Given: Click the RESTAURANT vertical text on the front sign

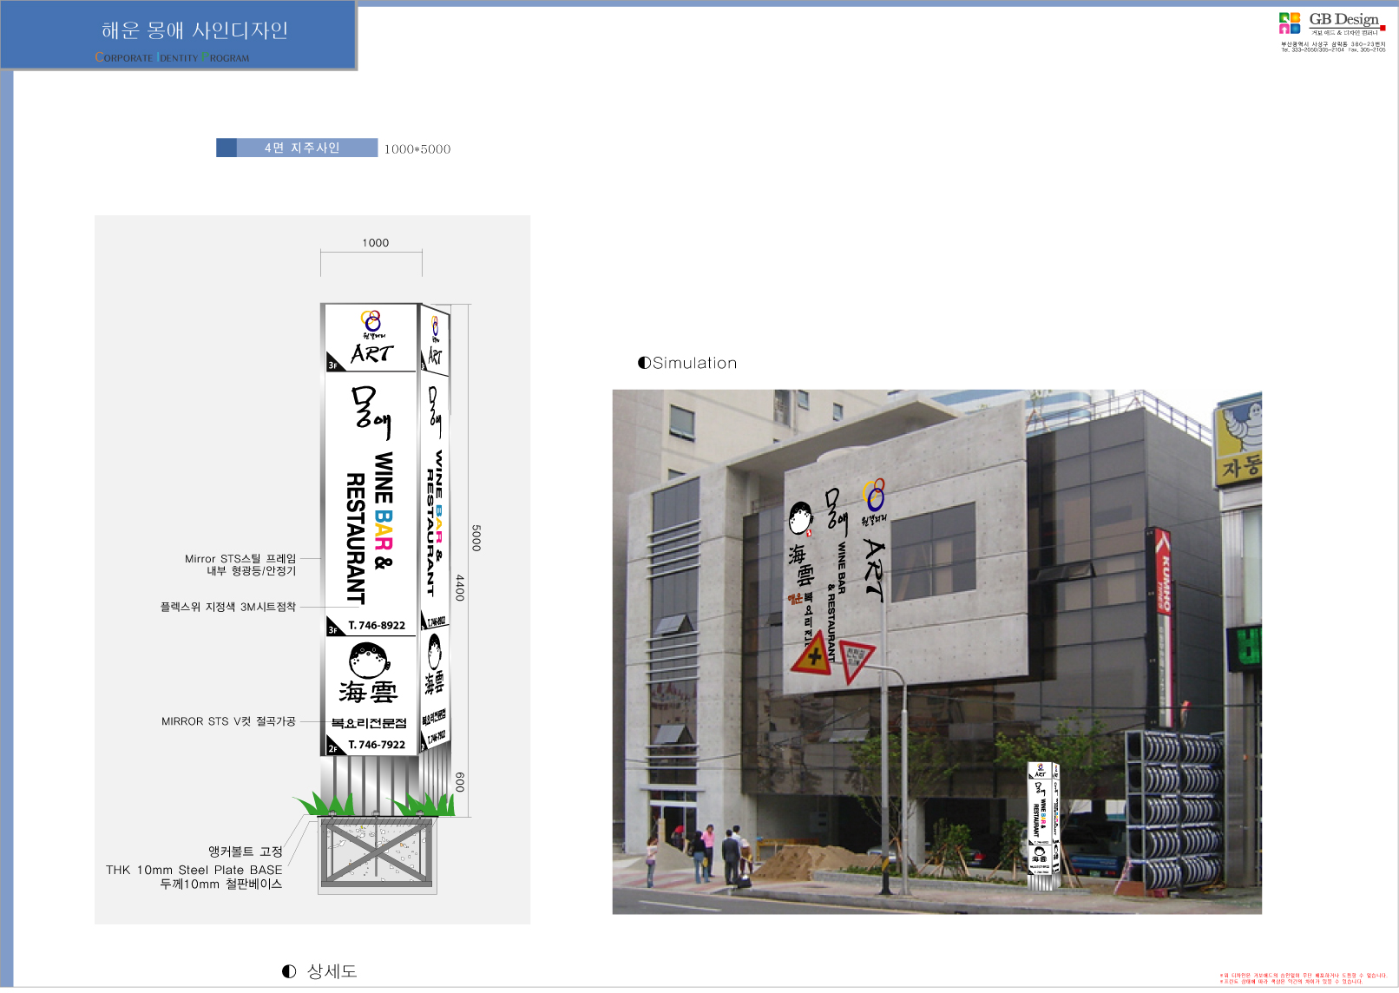Looking at the screenshot, I should (356, 538).
